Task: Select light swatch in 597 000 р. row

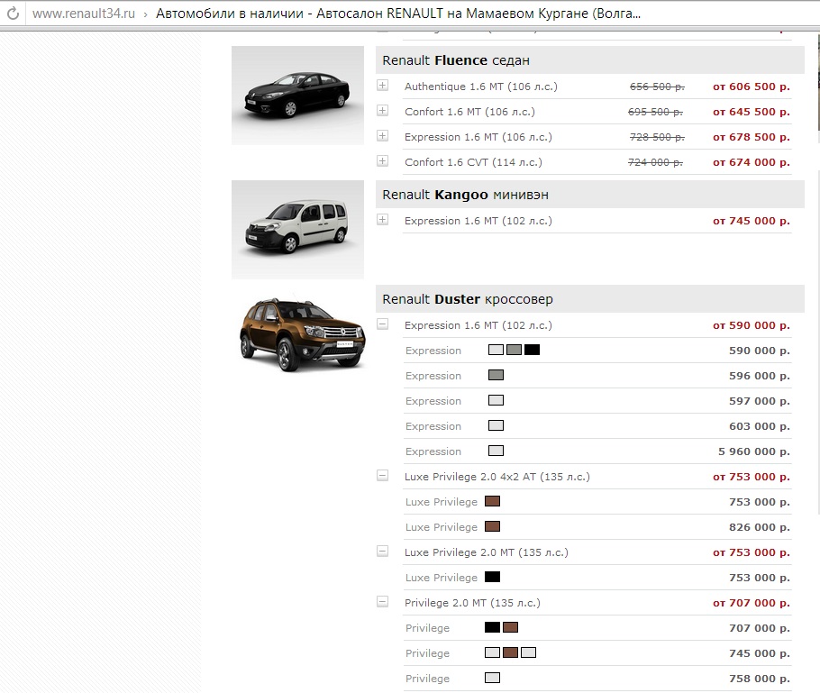Action: tap(496, 400)
